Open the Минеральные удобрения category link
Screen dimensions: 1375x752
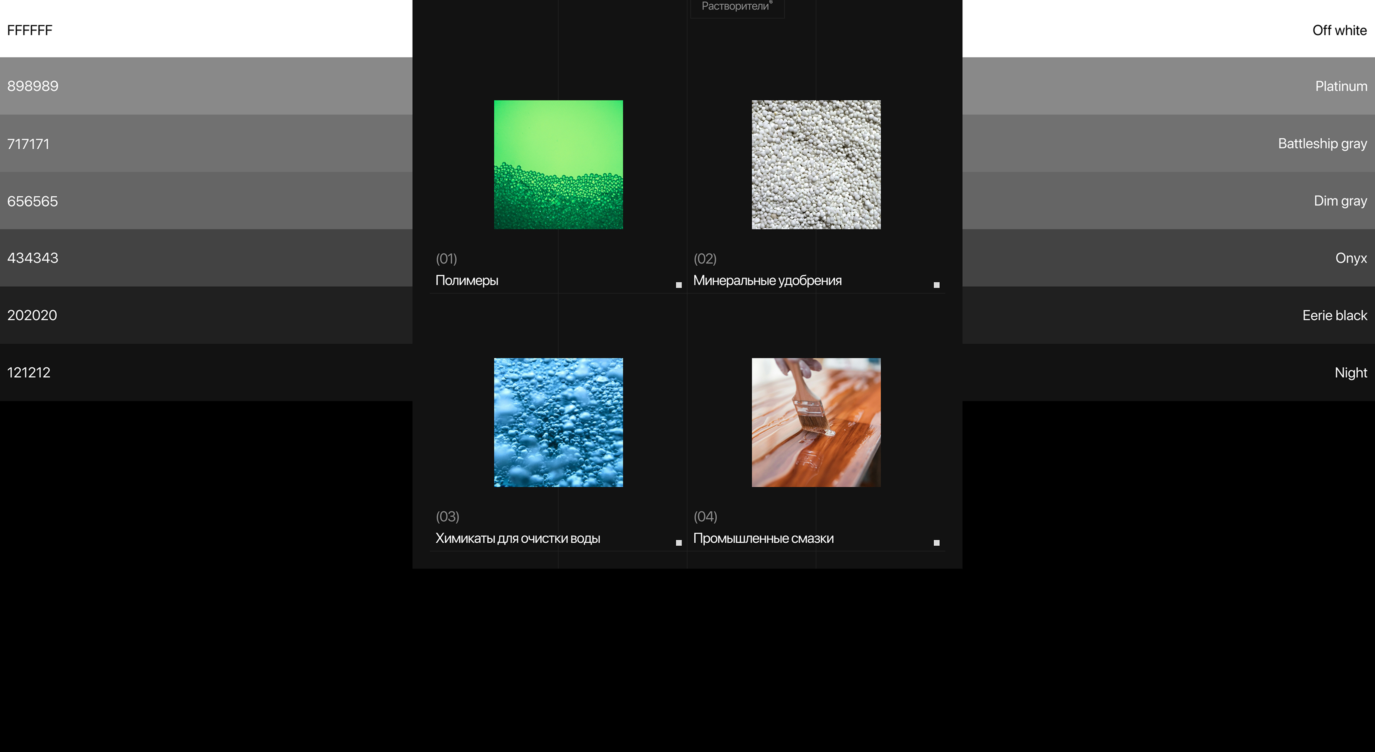(x=767, y=280)
